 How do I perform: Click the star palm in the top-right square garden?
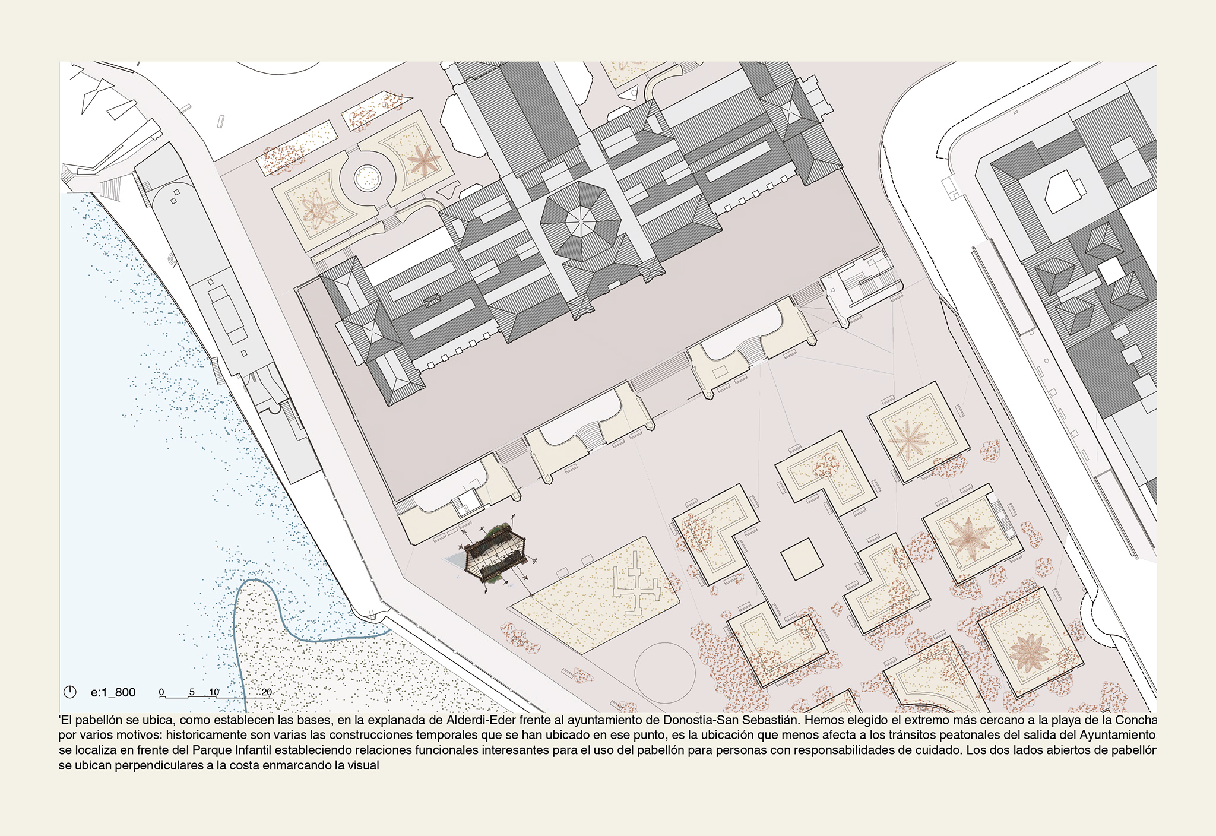click(x=908, y=439)
